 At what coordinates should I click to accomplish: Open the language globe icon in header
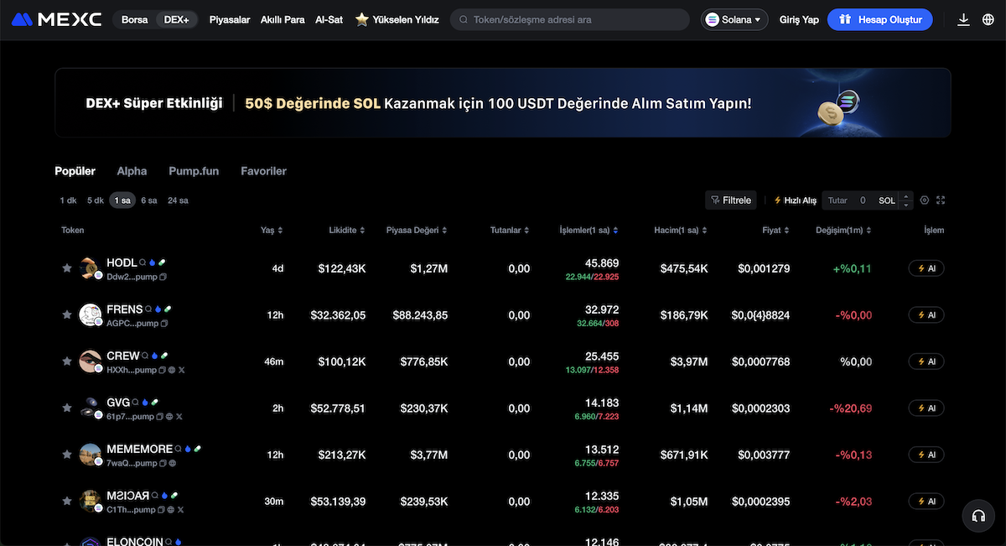pyautogui.click(x=988, y=19)
